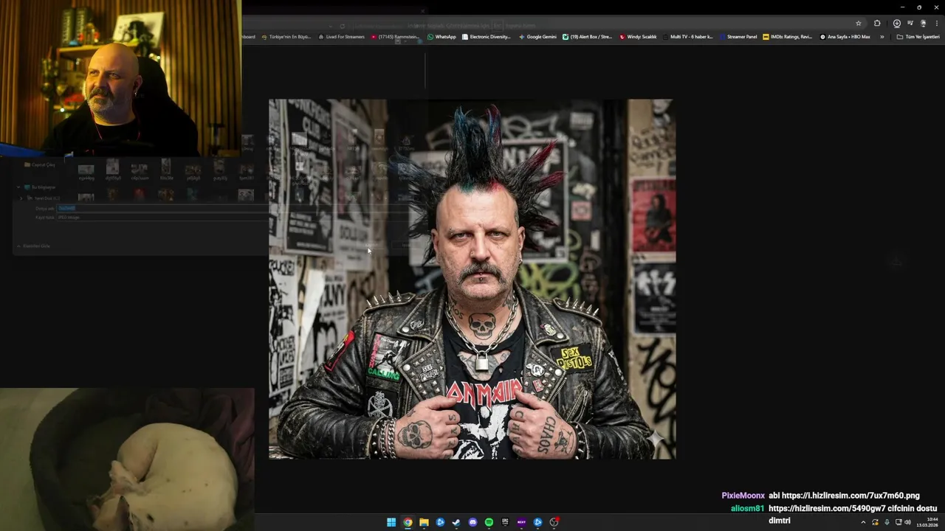
Task: Open the Livad For Streamers bookmark
Action: pos(341,37)
